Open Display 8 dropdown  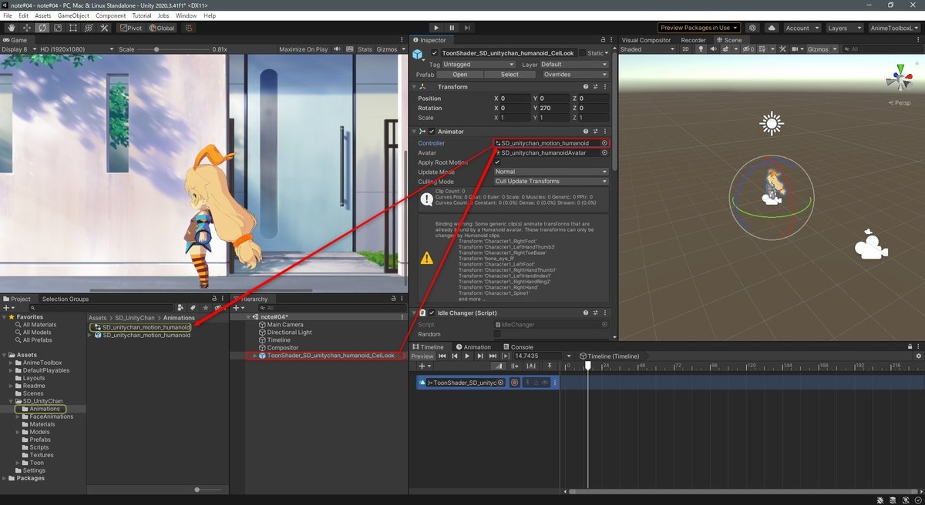click(x=18, y=49)
